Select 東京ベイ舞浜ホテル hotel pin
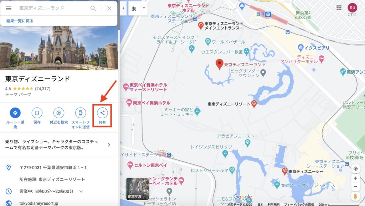 [x=129, y=103]
